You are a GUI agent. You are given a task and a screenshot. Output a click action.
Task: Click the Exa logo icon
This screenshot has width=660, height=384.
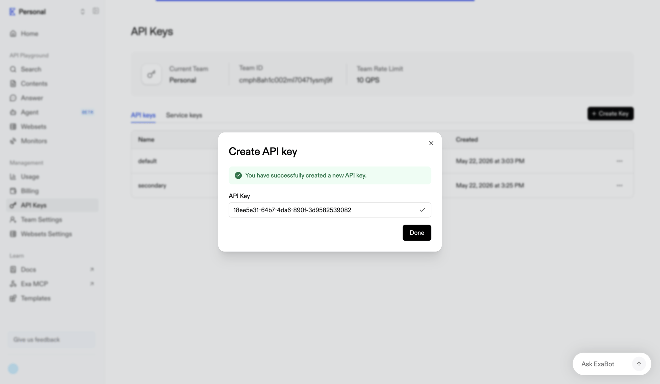click(x=12, y=12)
